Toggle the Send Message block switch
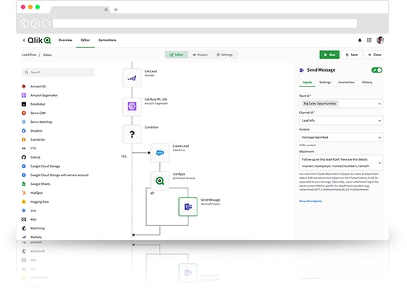The height and width of the screenshot is (293, 407). tap(377, 70)
